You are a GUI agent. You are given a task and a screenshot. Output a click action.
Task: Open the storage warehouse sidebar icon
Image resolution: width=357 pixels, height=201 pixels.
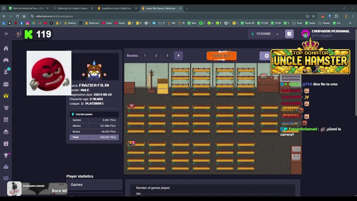[6, 131]
